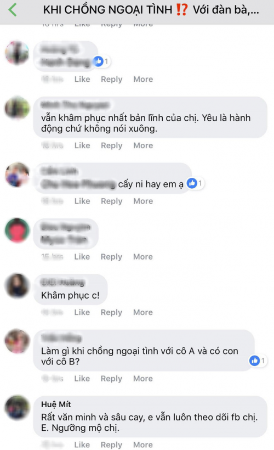Open avatar next to 'vẫn khâm phục nhất' comment

[18, 108]
